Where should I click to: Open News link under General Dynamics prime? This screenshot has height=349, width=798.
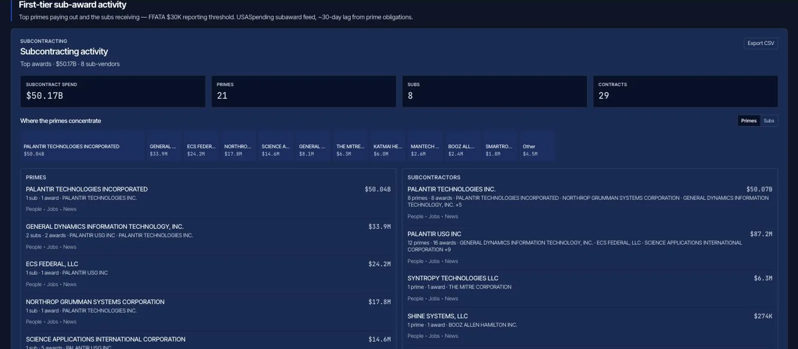[70, 247]
